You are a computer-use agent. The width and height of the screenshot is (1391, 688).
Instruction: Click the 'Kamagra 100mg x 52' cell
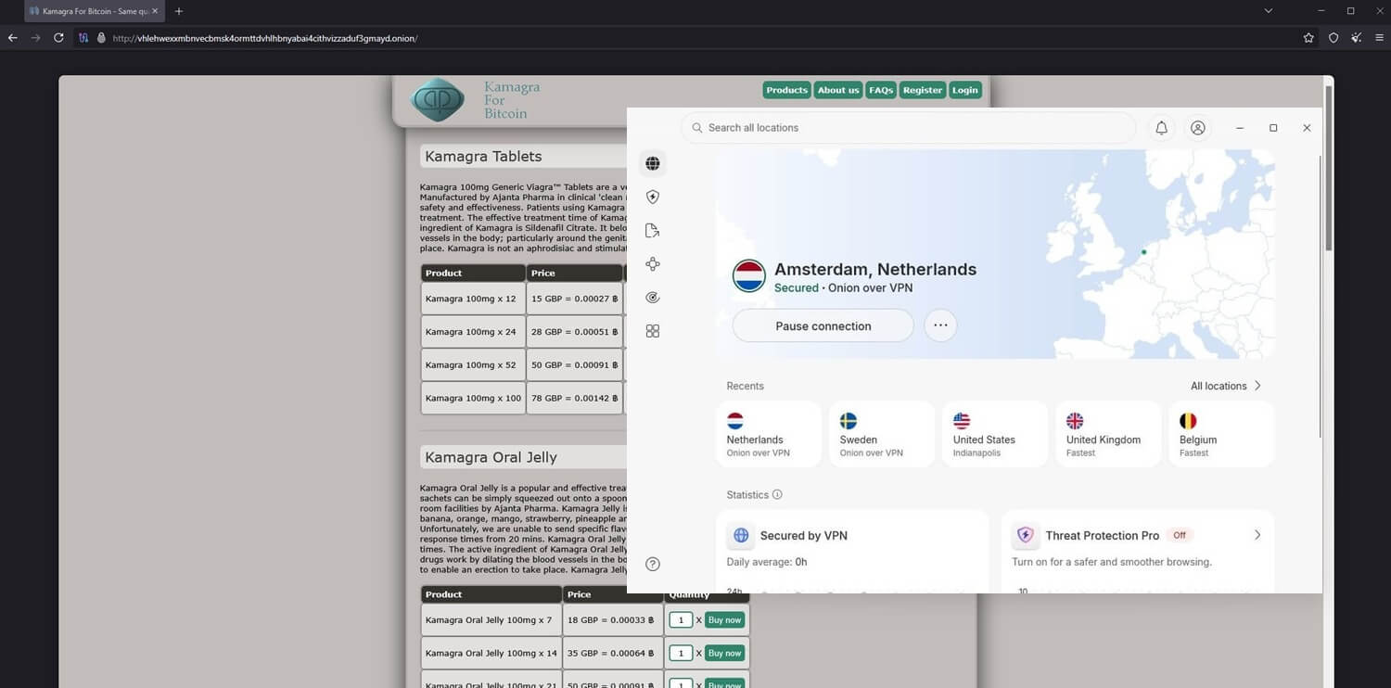coord(473,365)
